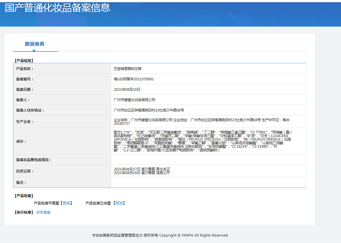Screen dimensions: 341x243
Task: Click the 产品包装立体图 label
Action: [98, 203]
